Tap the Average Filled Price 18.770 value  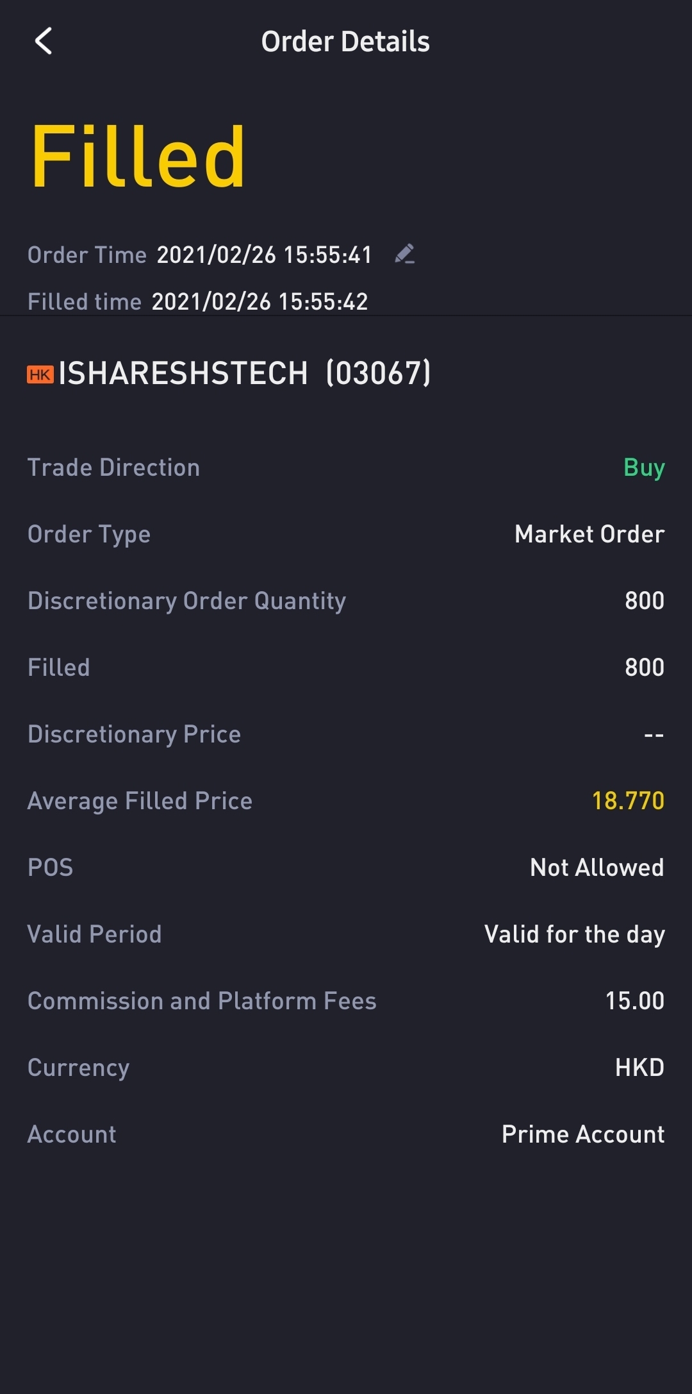coord(627,801)
